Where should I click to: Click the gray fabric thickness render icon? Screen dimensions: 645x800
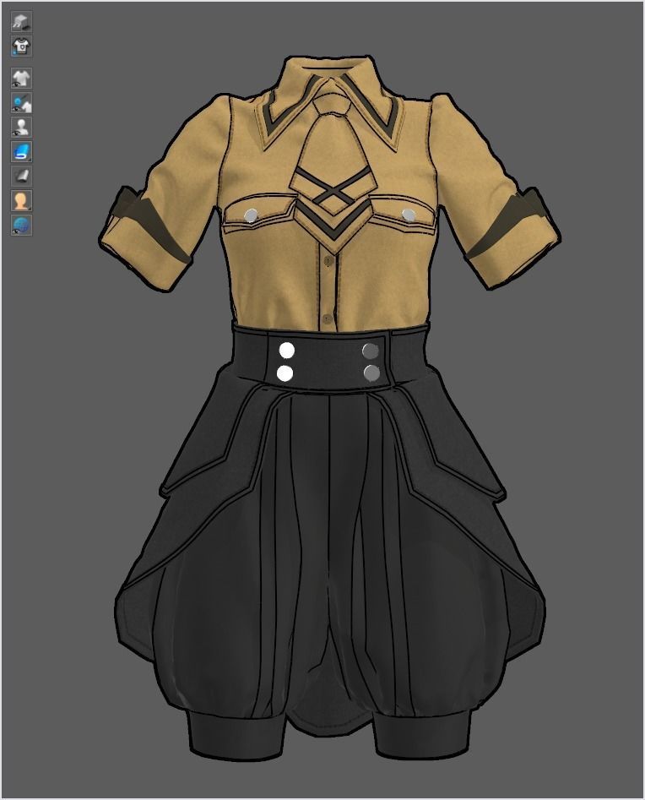21,176
